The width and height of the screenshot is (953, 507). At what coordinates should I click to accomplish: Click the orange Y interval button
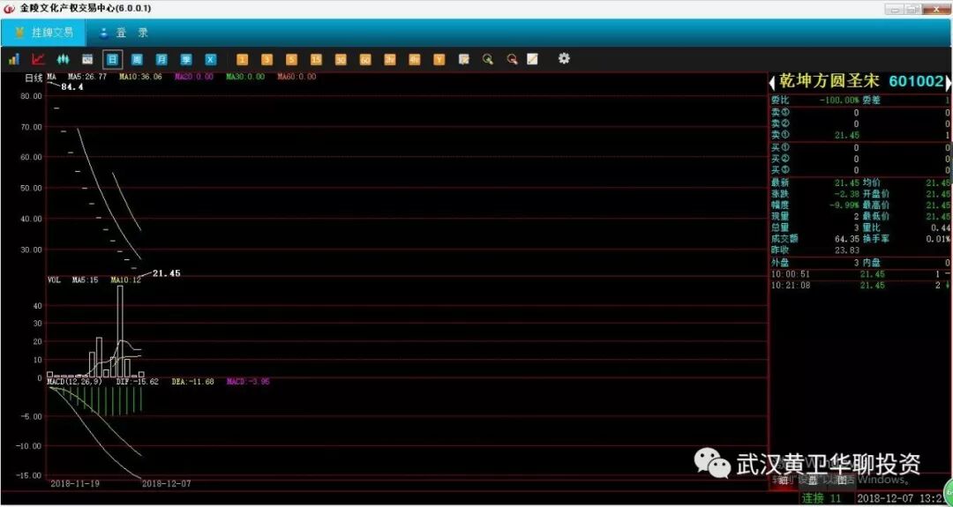[439, 59]
